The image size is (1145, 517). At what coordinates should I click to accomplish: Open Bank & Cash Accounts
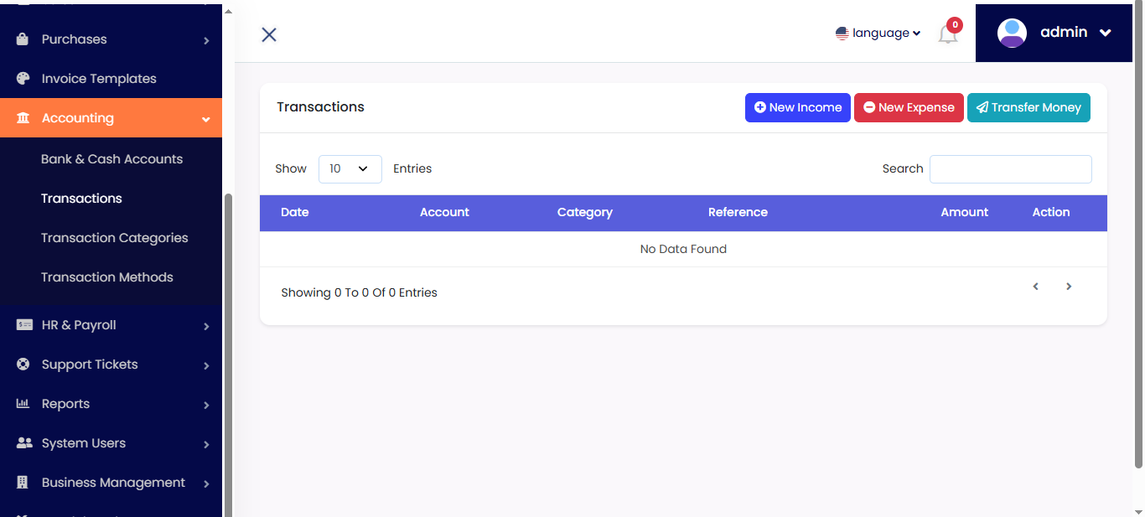[x=111, y=159]
